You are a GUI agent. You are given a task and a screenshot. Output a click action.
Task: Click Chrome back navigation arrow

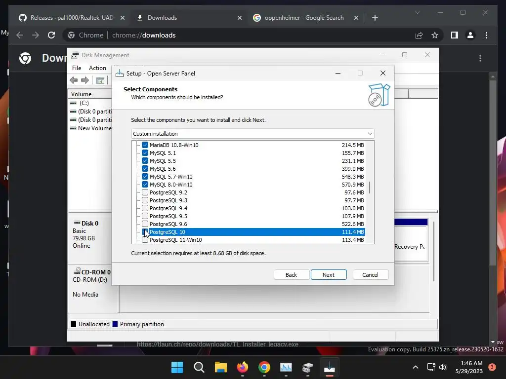point(20,35)
